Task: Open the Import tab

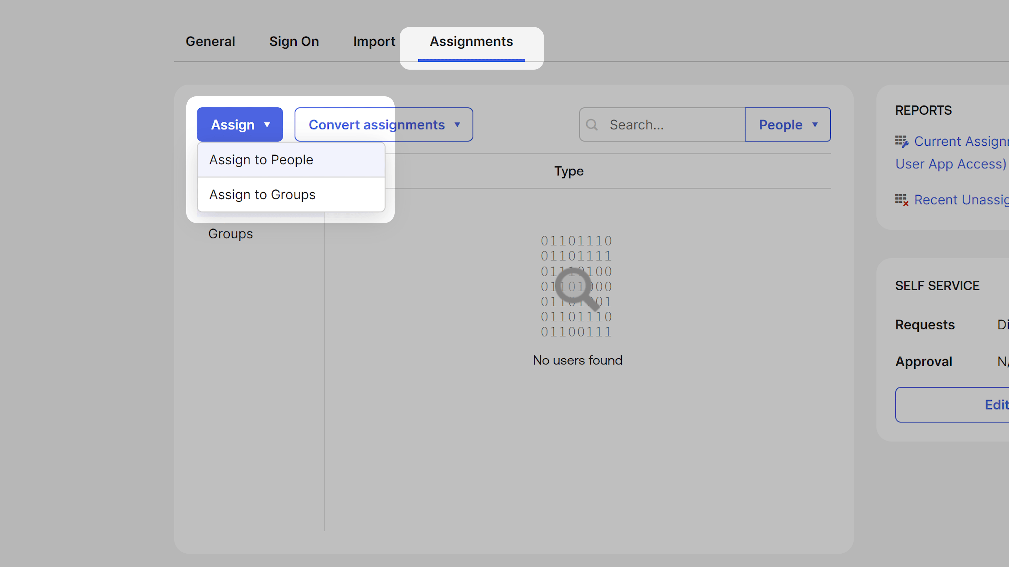Action: tap(374, 41)
